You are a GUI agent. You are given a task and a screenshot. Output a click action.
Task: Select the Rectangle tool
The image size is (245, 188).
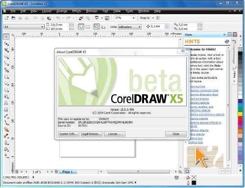click(6, 77)
